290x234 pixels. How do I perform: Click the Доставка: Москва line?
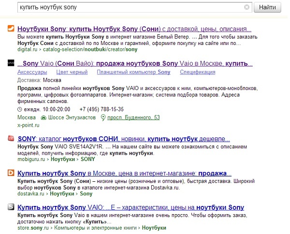click(x=39, y=80)
